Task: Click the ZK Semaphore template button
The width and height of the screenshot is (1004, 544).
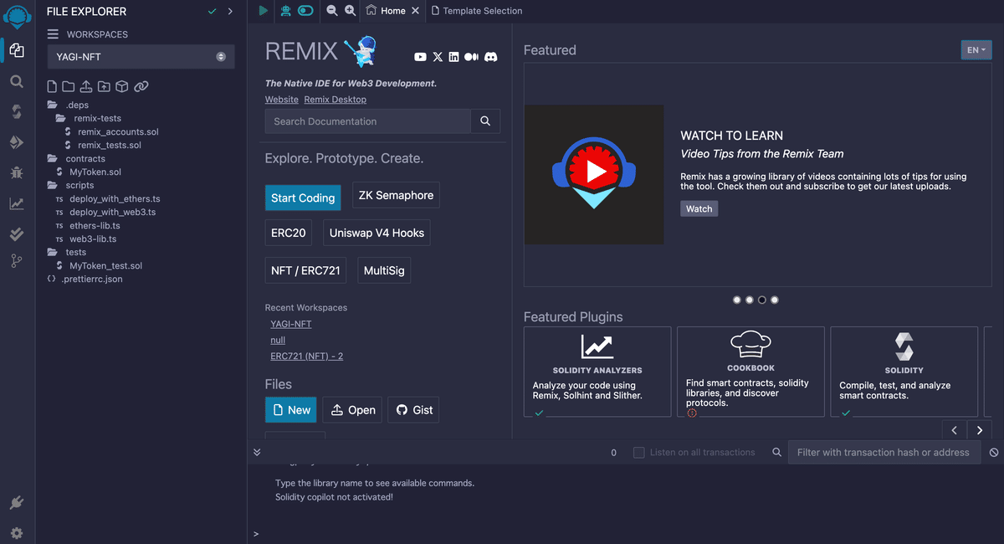Action: [396, 195]
